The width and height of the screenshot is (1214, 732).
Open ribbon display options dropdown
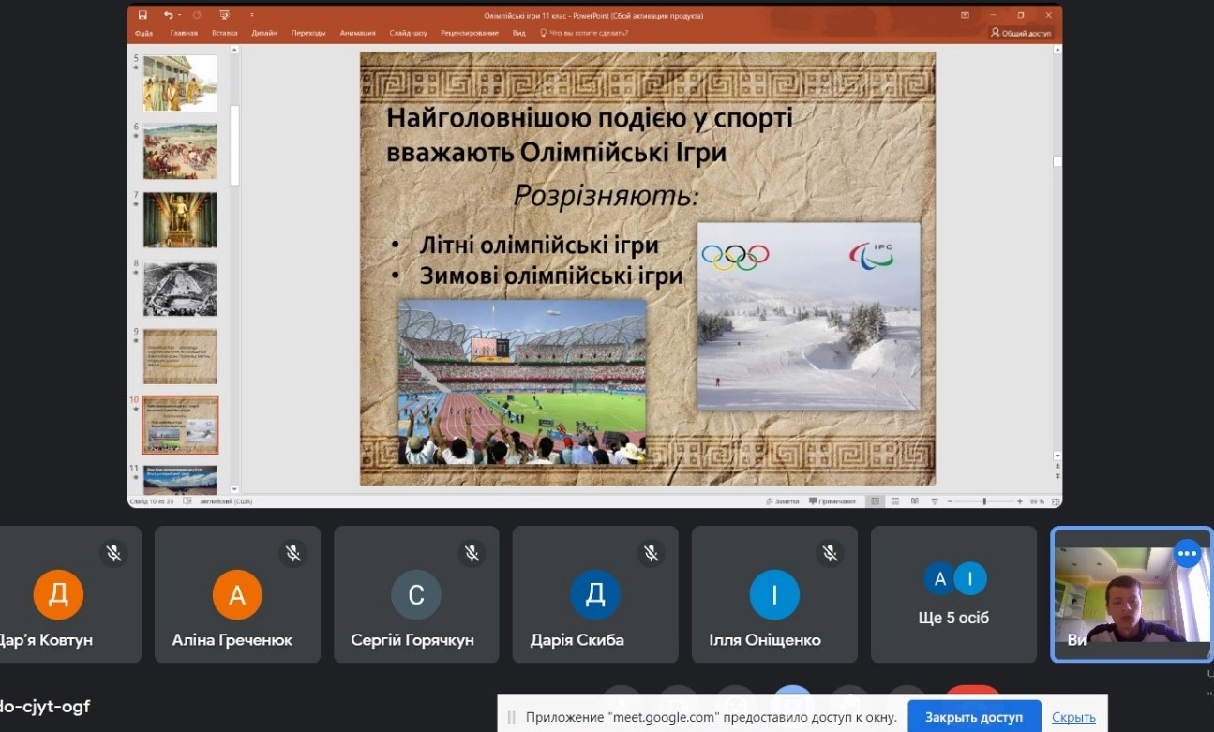[x=965, y=15]
